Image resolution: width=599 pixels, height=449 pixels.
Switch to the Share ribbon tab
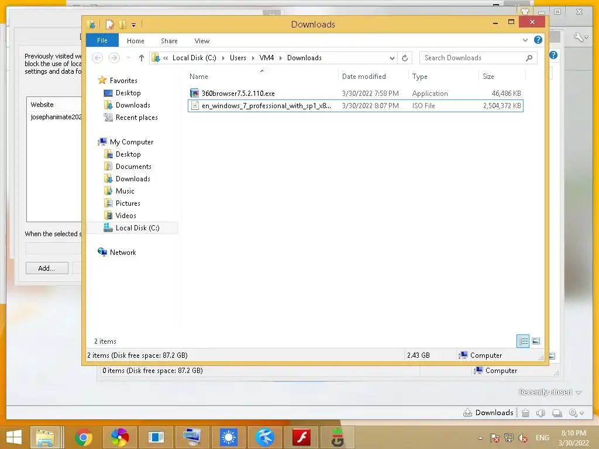point(169,41)
